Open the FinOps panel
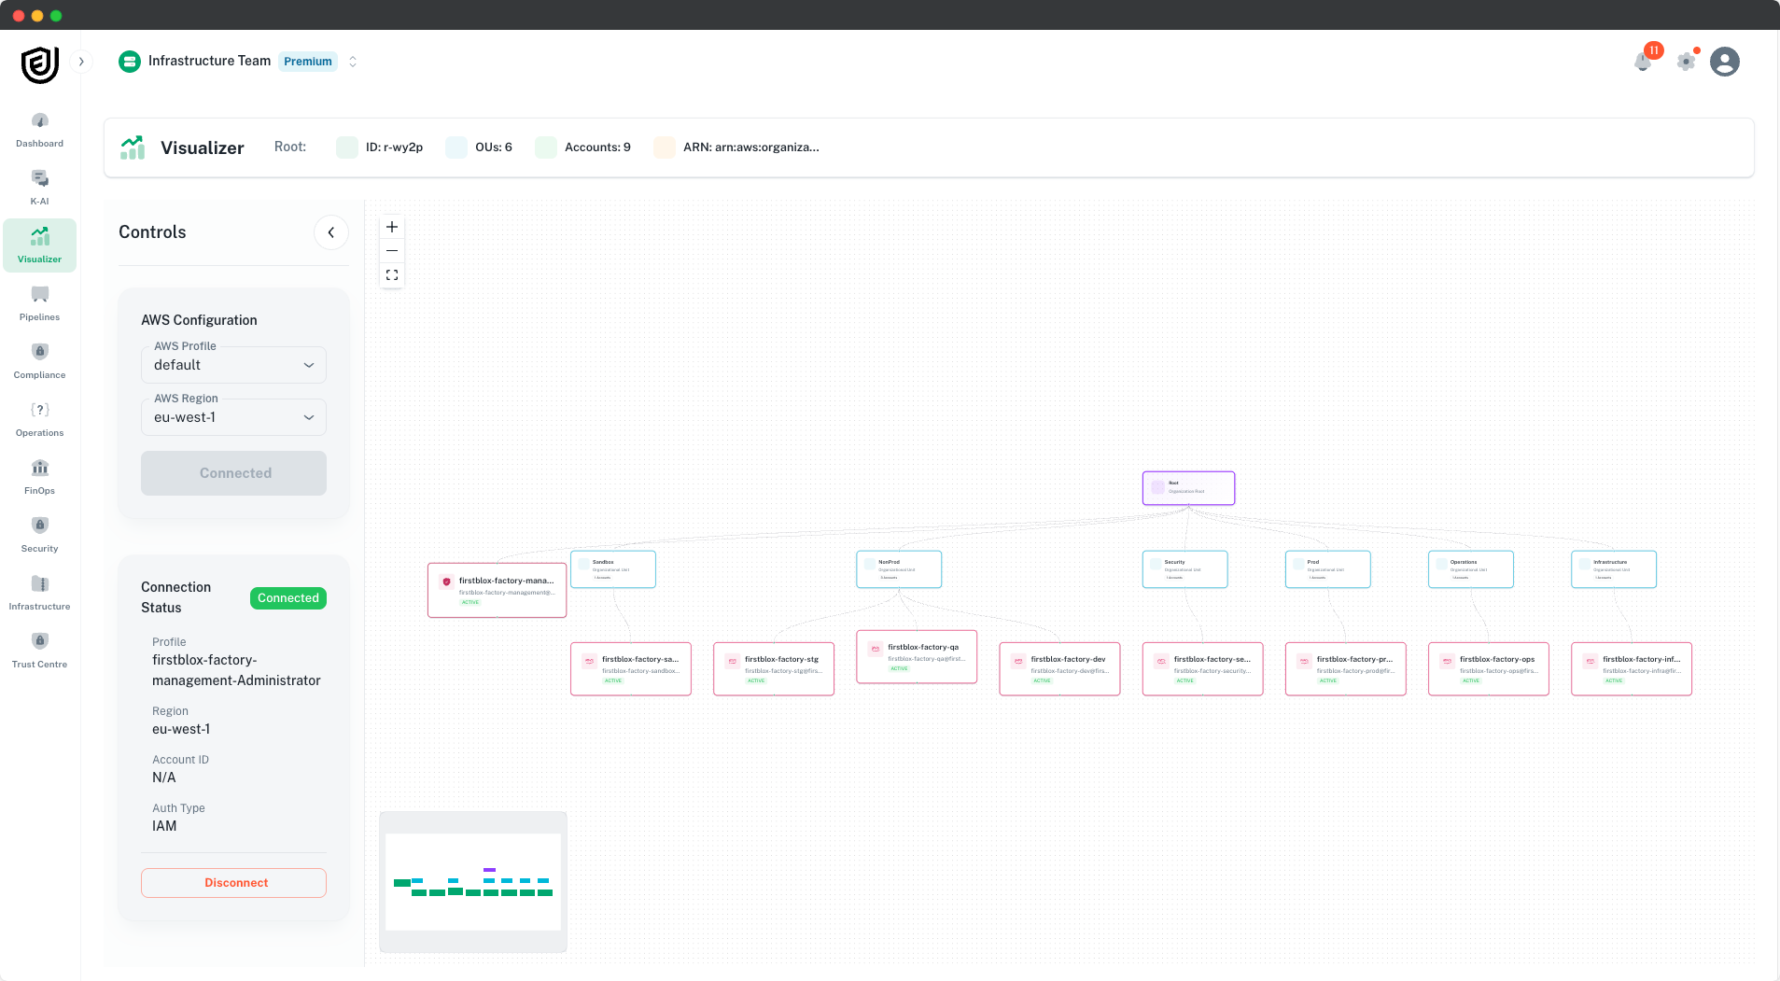Screen dimensions: 1780x981 click(39, 476)
